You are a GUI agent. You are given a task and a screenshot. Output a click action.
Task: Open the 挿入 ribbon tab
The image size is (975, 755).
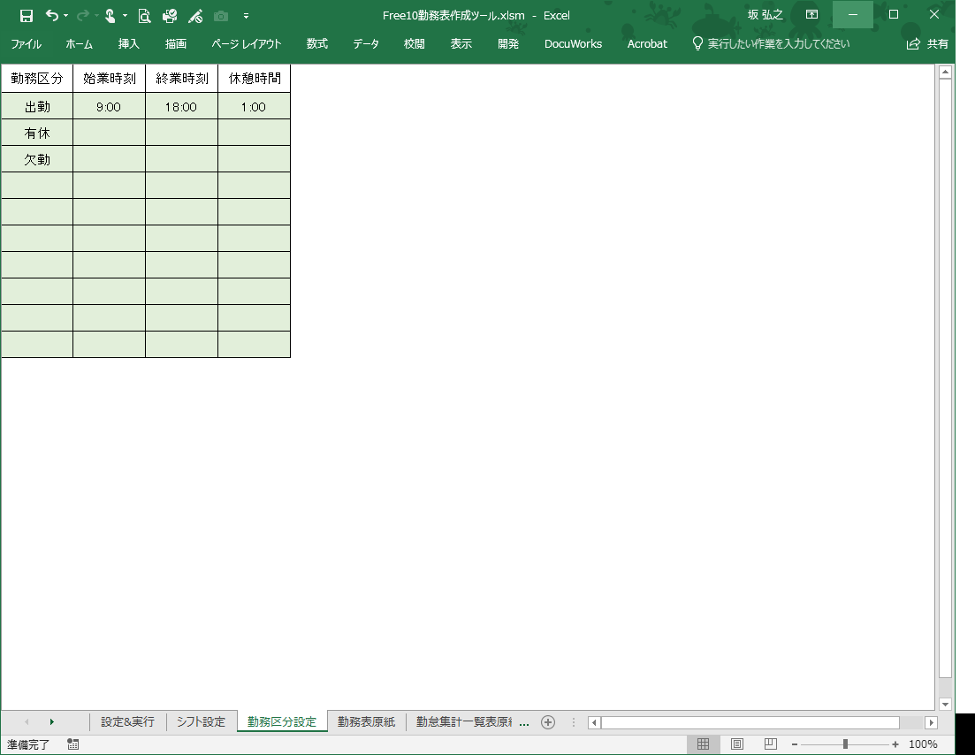[129, 44]
